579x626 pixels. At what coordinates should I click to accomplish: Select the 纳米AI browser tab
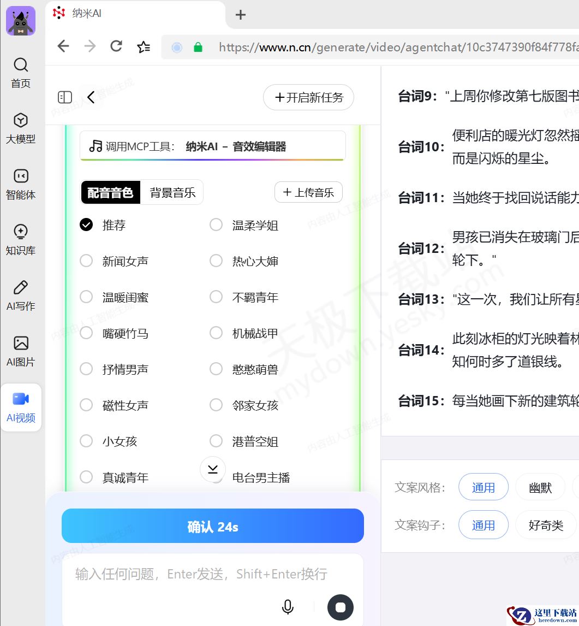click(x=135, y=14)
